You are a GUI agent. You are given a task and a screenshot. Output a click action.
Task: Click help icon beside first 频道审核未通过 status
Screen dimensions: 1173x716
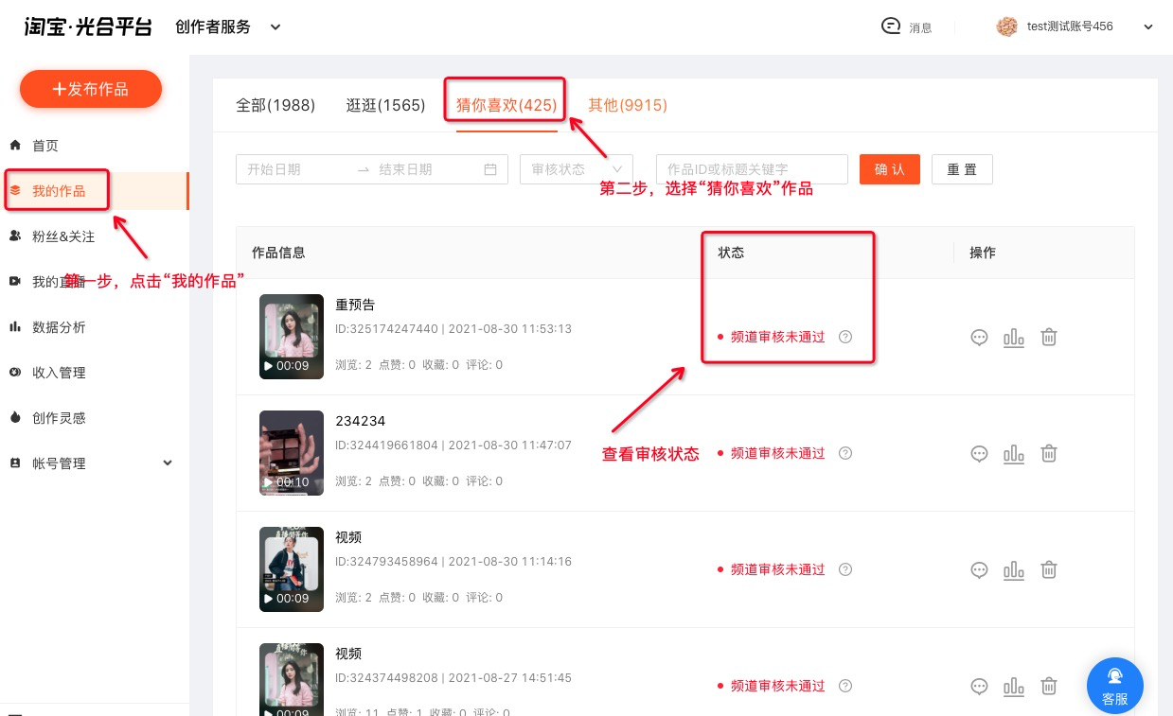pyautogui.click(x=845, y=337)
